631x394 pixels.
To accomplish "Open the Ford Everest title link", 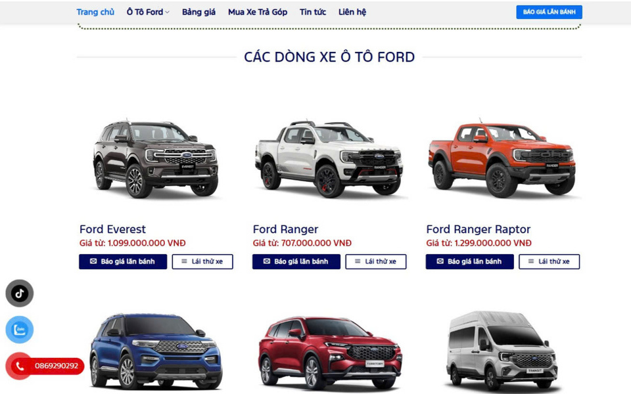I will 112,229.
